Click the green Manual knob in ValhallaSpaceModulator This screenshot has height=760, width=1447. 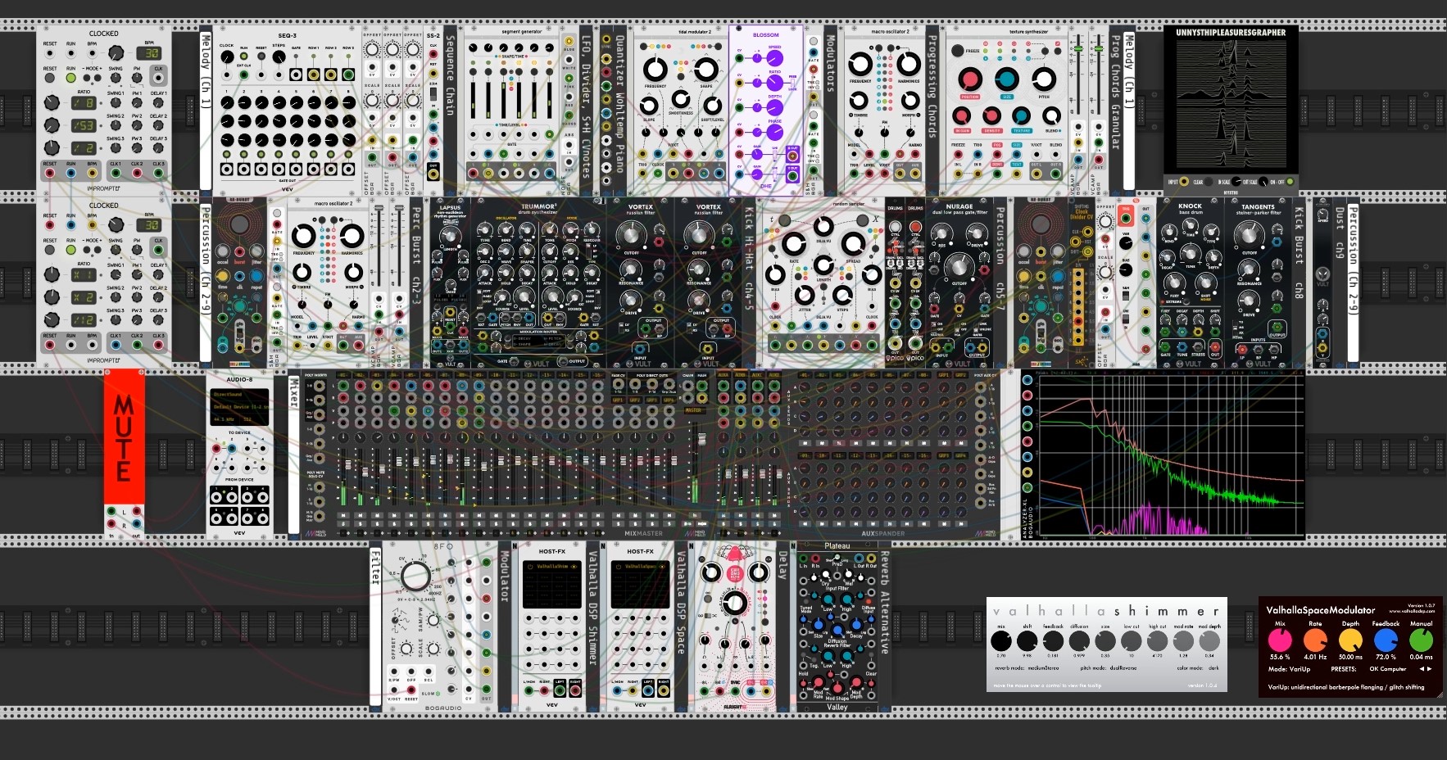click(x=1421, y=640)
